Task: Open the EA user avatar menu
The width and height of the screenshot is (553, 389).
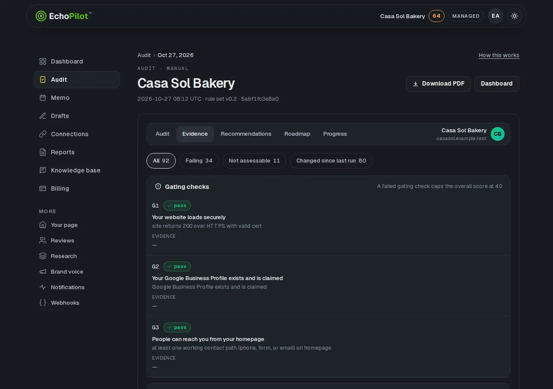Action: tap(496, 16)
